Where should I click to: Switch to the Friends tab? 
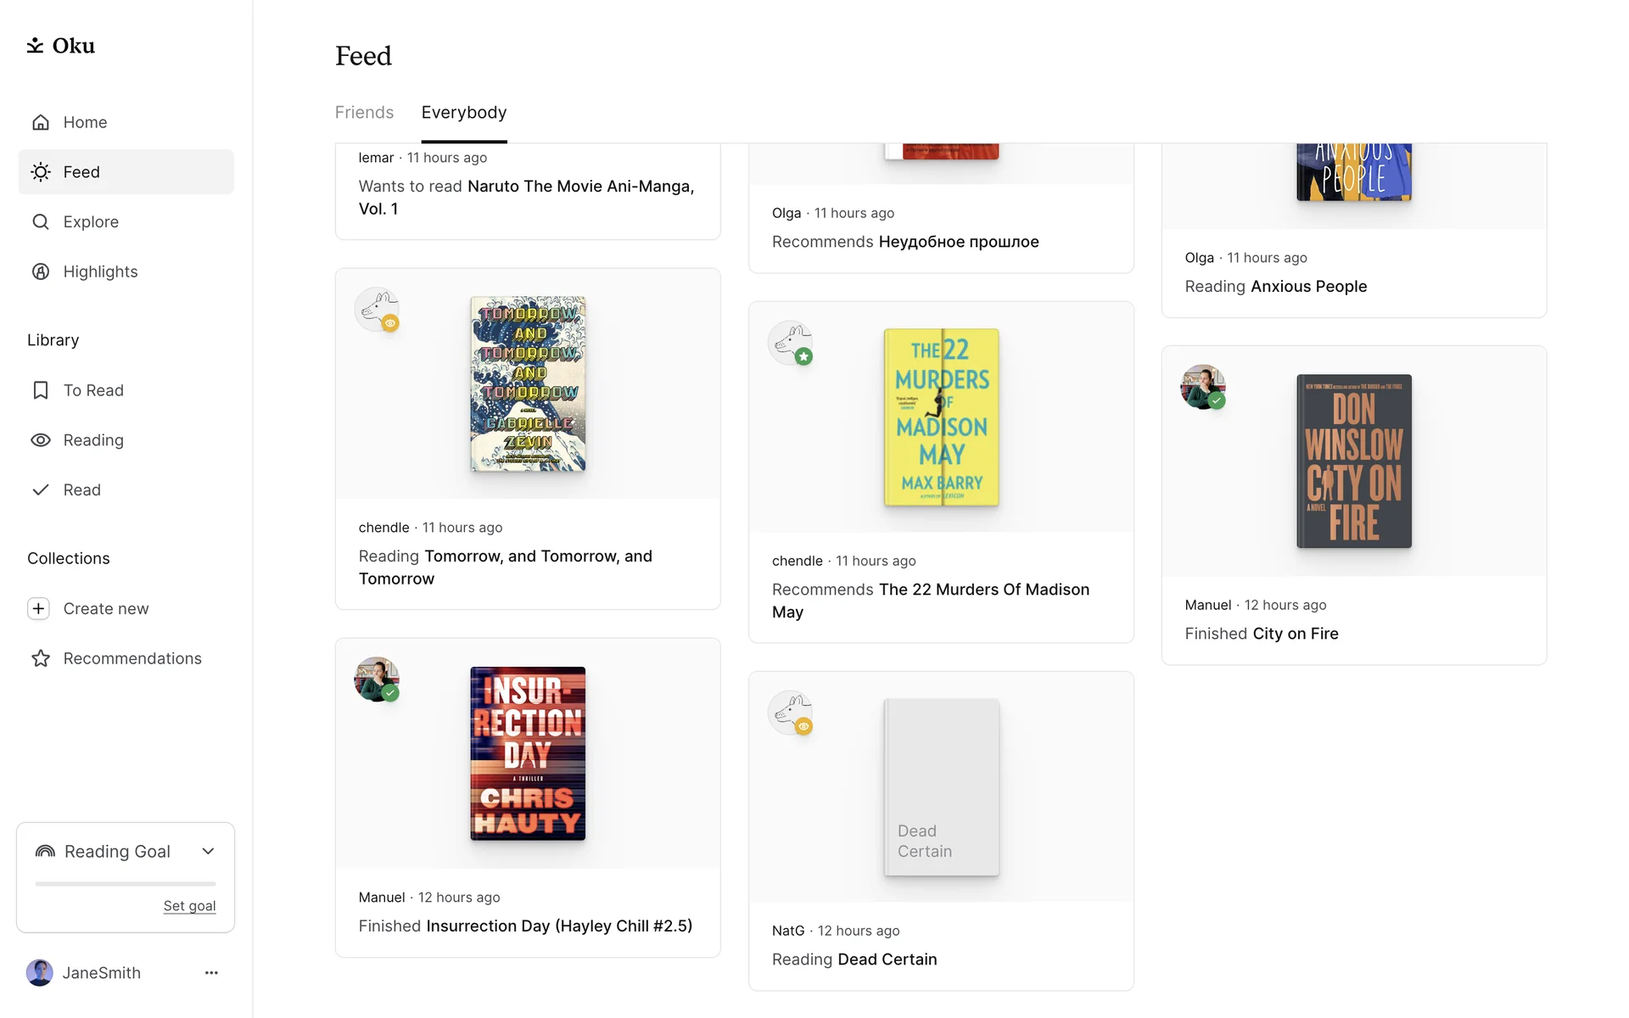(x=364, y=113)
